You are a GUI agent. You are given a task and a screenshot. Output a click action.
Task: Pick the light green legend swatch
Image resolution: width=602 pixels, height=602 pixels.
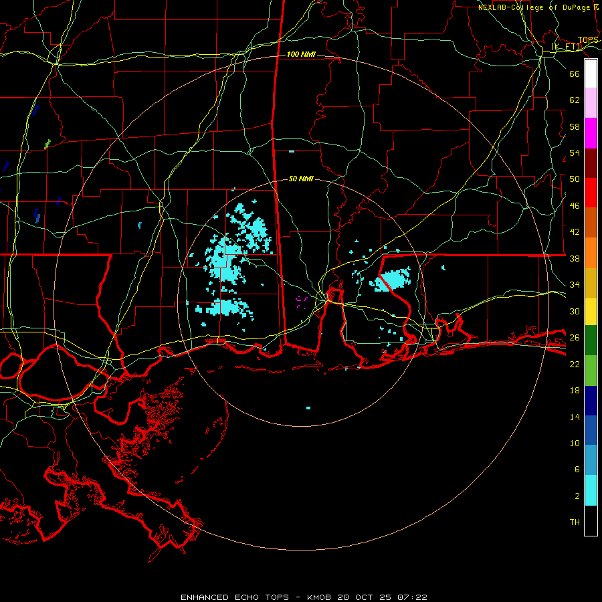coord(591,371)
